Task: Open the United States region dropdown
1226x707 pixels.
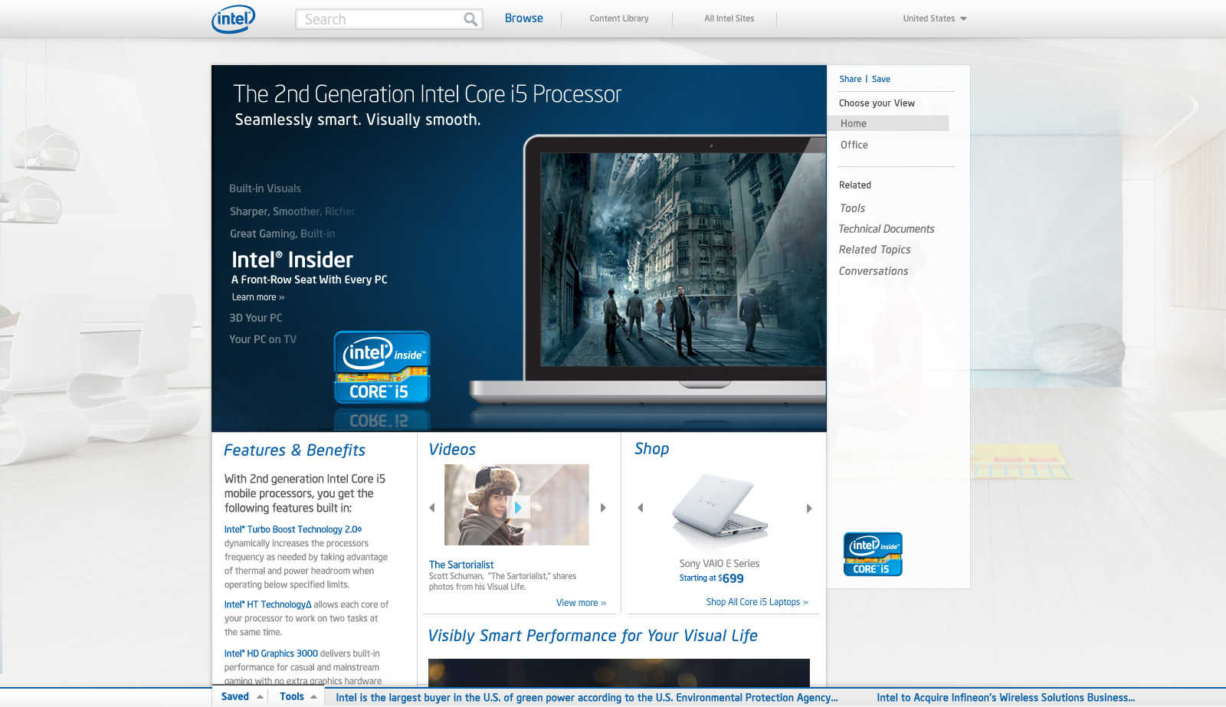Action: coord(935,18)
